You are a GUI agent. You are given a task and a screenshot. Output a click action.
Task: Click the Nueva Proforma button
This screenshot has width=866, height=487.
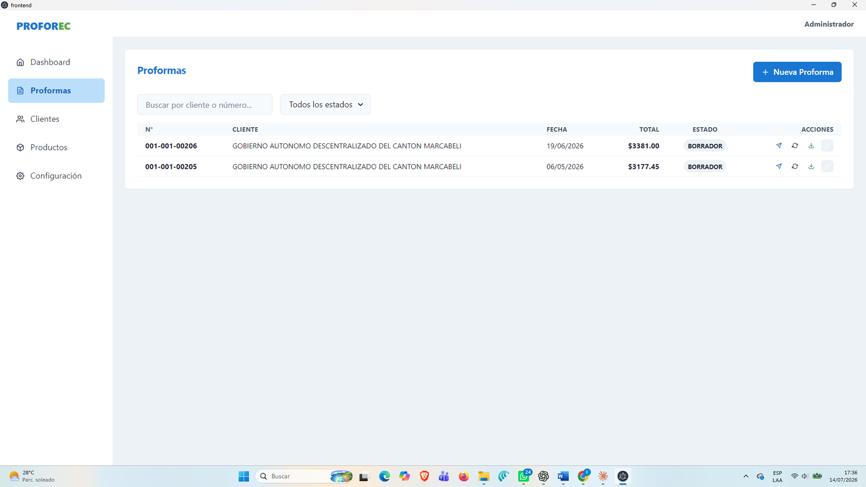(797, 72)
